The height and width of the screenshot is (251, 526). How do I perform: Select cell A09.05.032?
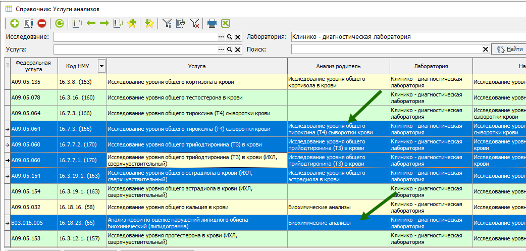34,208
